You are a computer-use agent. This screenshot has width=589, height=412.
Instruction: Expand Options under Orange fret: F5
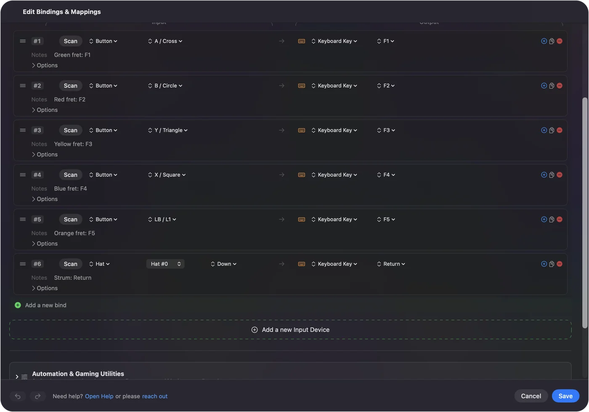click(x=45, y=244)
